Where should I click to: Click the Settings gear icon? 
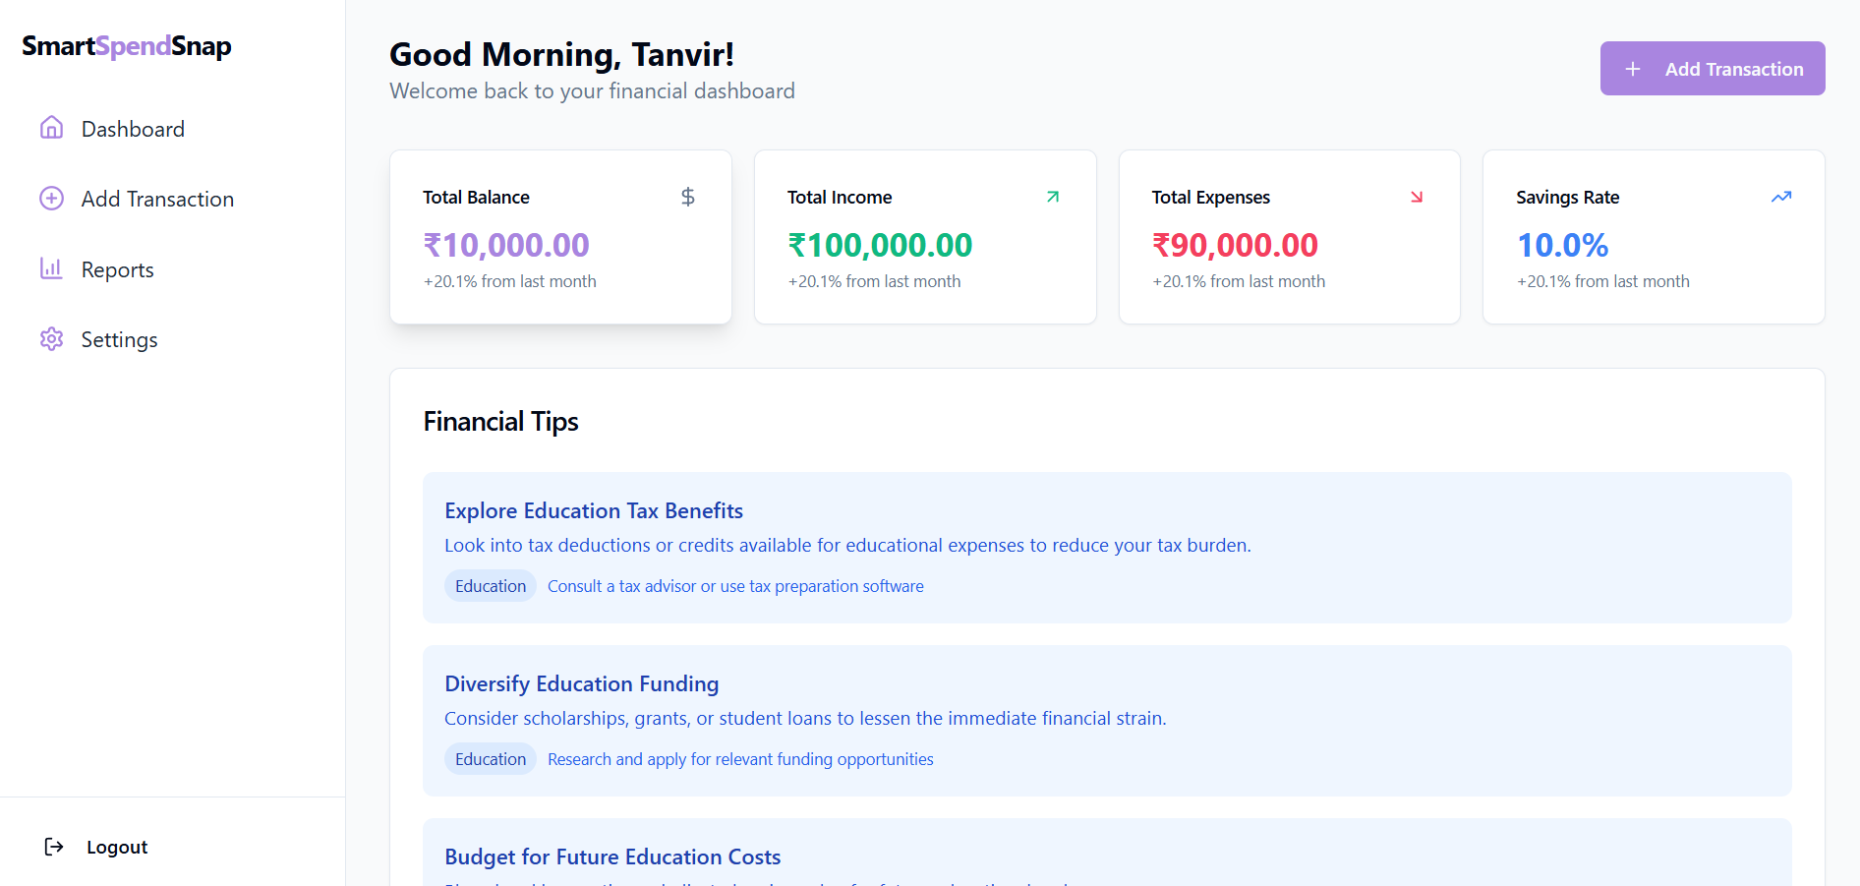tap(51, 338)
